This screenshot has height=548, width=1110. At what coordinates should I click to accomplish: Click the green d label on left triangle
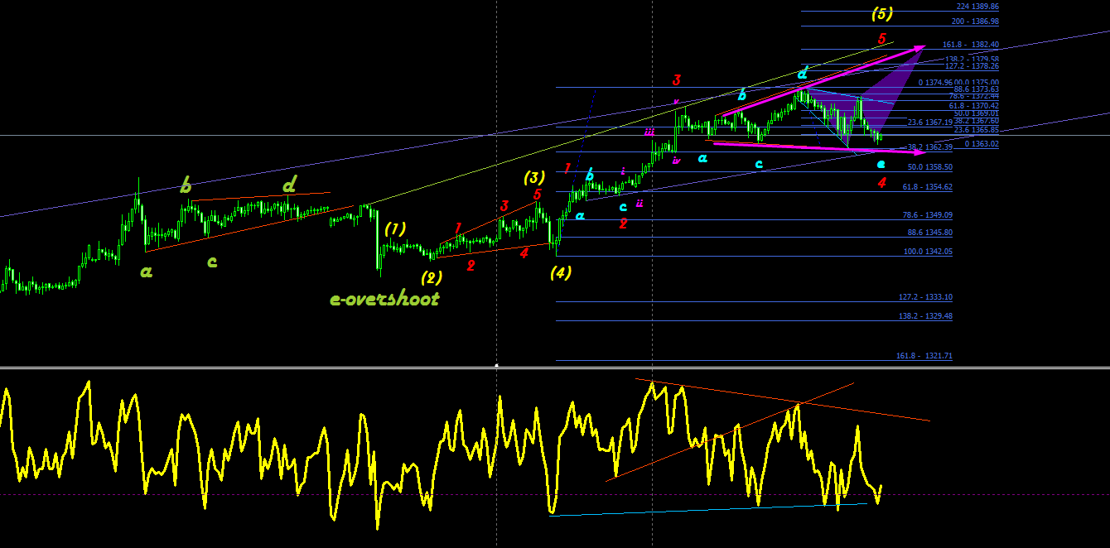pyautogui.click(x=289, y=185)
